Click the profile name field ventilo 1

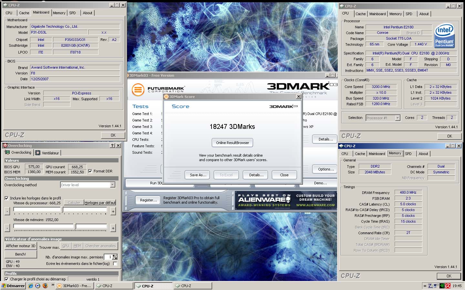[x=93, y=279]
